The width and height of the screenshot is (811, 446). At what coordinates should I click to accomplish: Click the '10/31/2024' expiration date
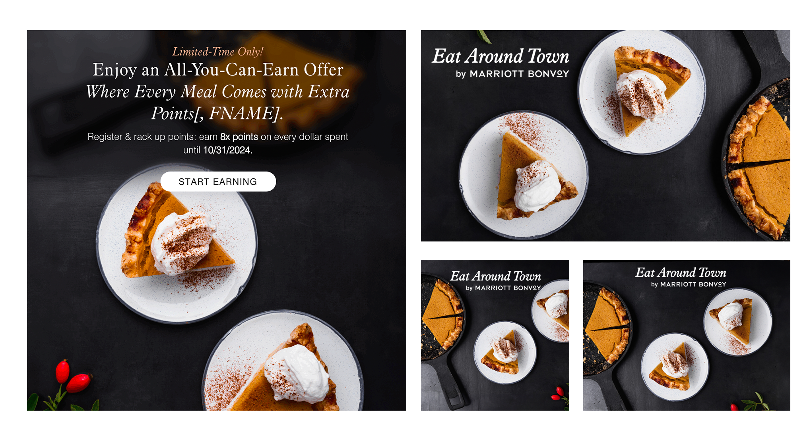228,150
